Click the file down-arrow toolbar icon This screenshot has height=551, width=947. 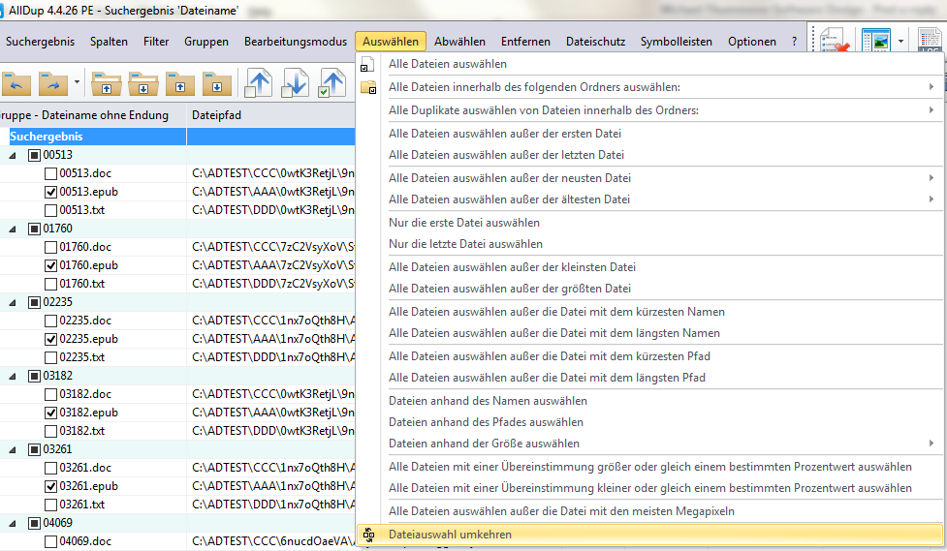point(296,84)
